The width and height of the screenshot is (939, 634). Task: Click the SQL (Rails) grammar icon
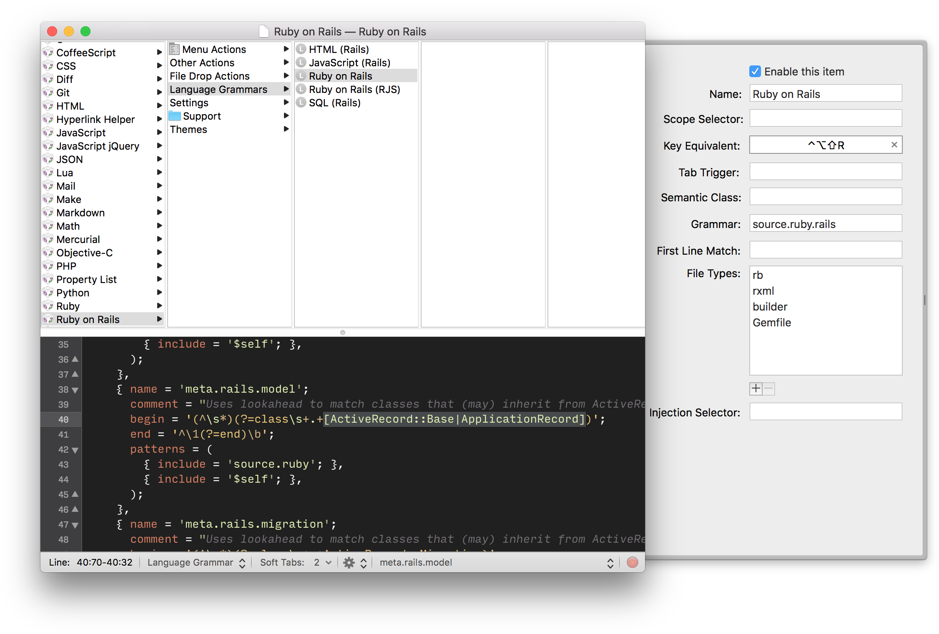point(301,103)
